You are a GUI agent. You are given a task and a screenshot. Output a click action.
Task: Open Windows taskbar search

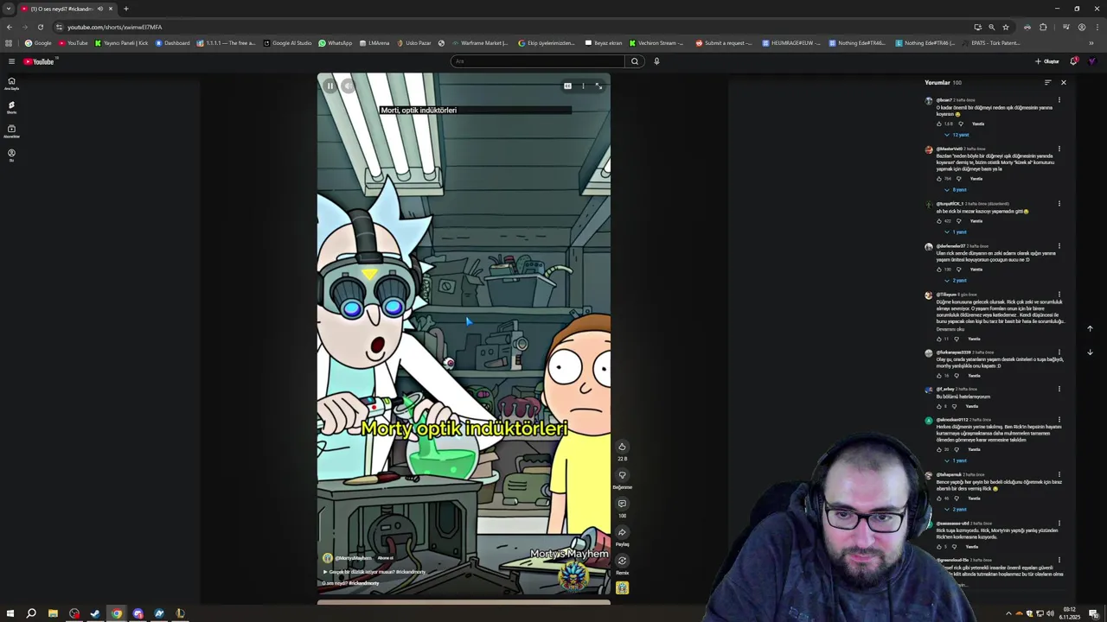point(31,613)
